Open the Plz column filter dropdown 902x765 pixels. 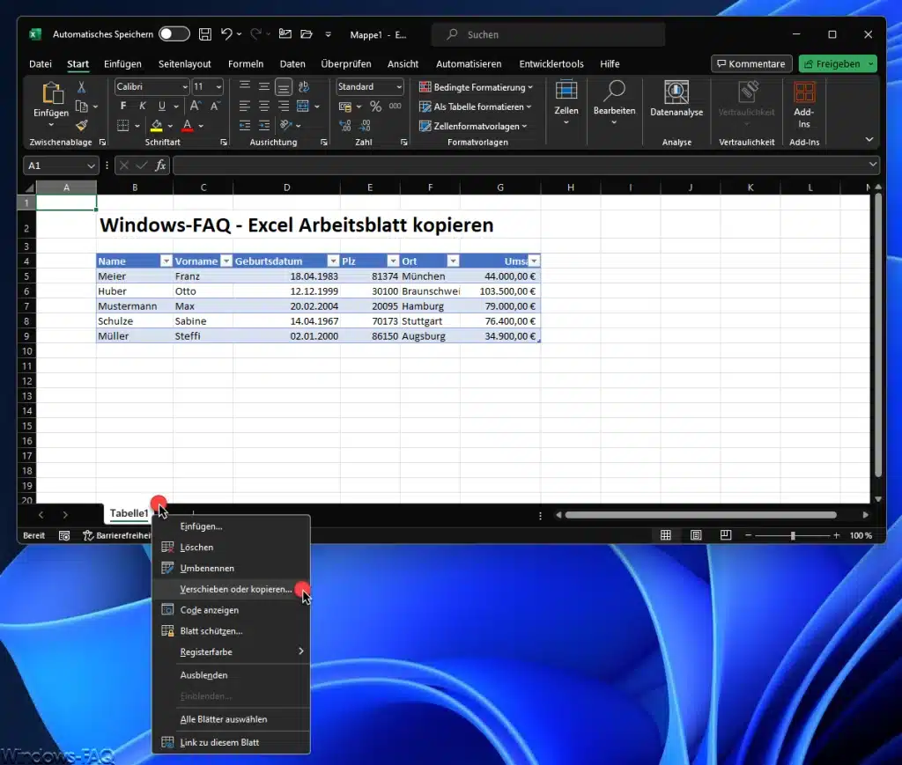click(393, 261)
